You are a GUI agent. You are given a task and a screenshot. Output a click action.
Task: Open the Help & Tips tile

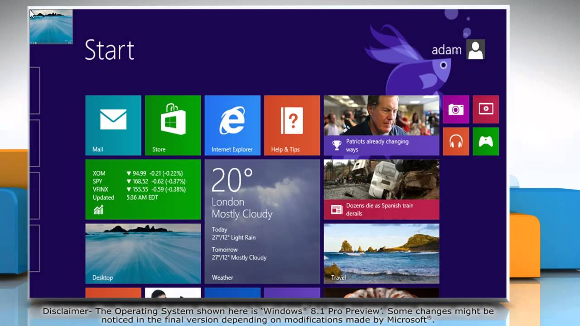[x=292, y=125]
